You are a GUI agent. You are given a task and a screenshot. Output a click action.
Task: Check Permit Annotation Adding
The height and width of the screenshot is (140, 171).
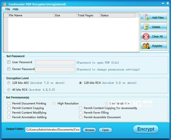click(x=9, y=117)
